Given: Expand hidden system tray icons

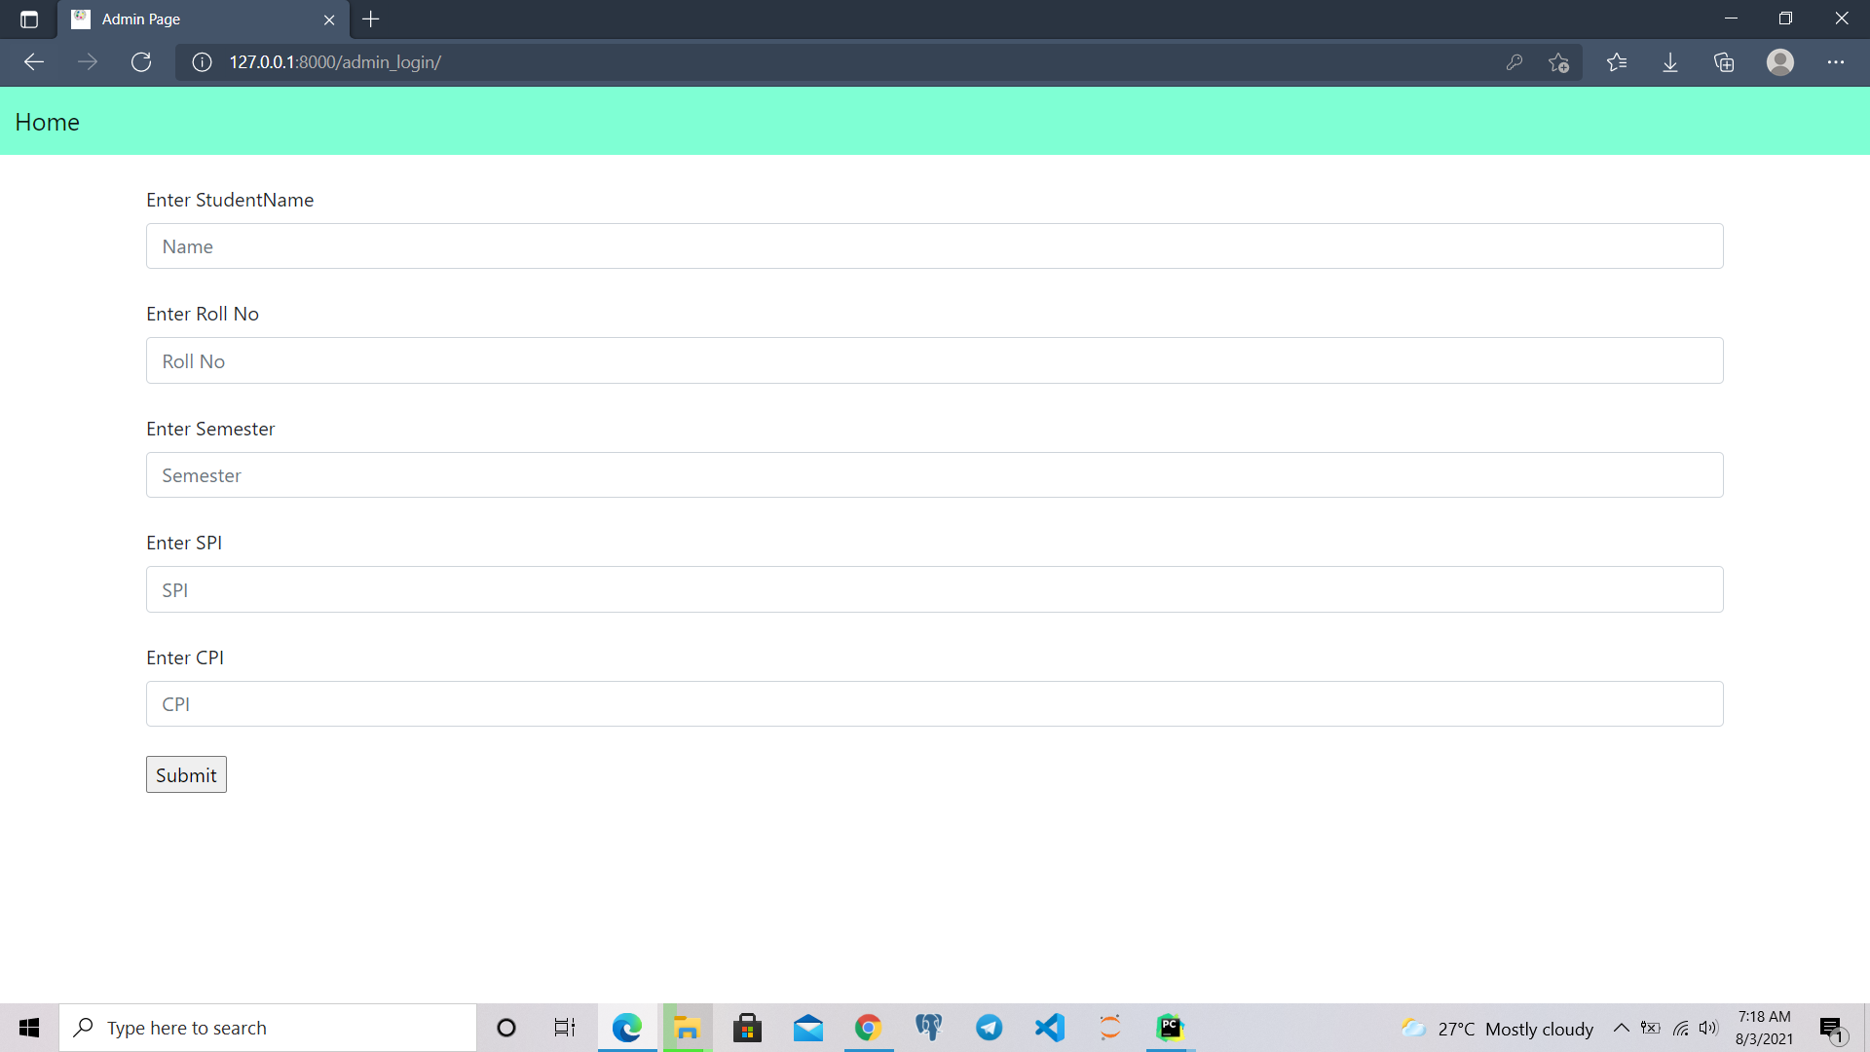Looking at the screenshot, I should (x=1622, y=1028).
